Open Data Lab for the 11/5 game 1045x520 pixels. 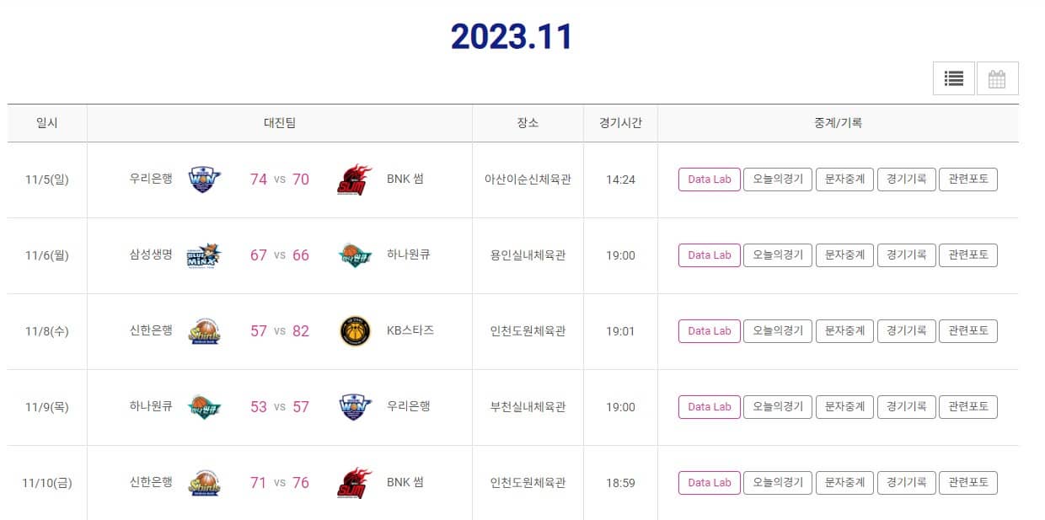[x=709, y=180]
